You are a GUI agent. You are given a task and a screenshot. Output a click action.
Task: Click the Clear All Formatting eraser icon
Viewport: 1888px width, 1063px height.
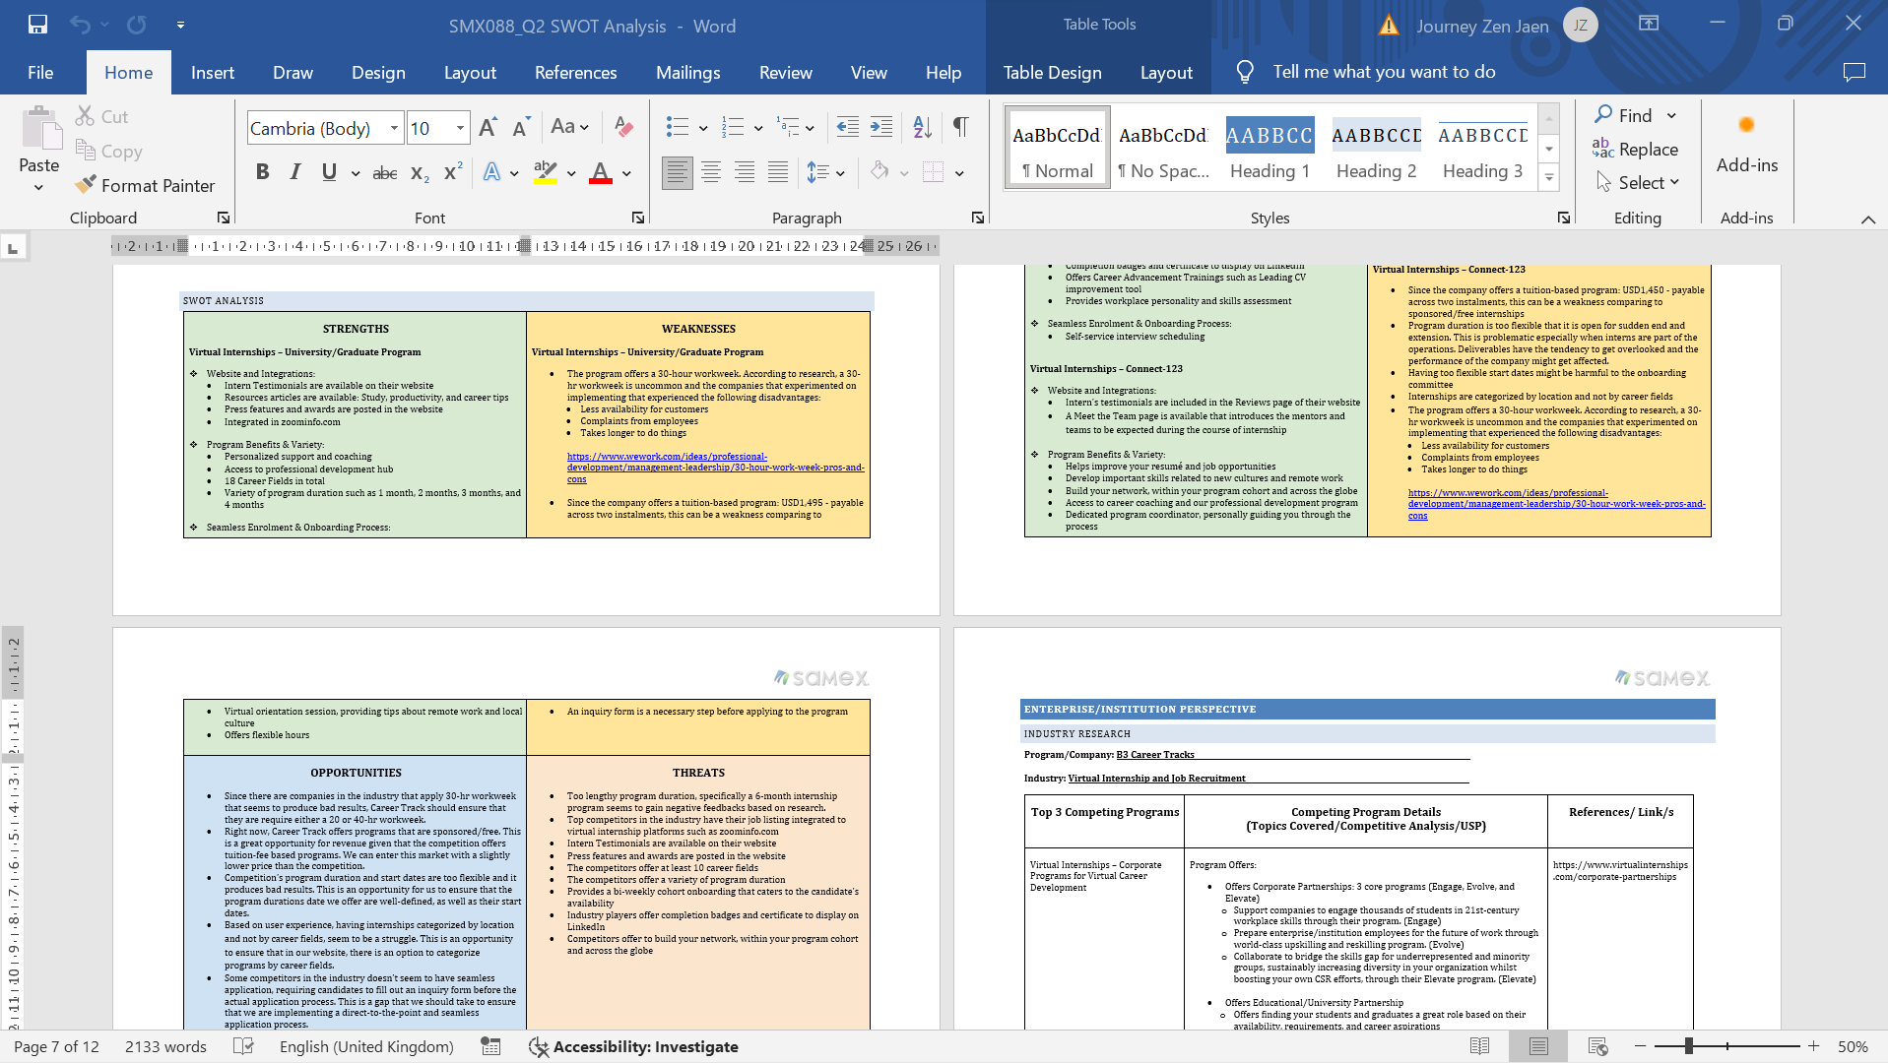(623, 127)
